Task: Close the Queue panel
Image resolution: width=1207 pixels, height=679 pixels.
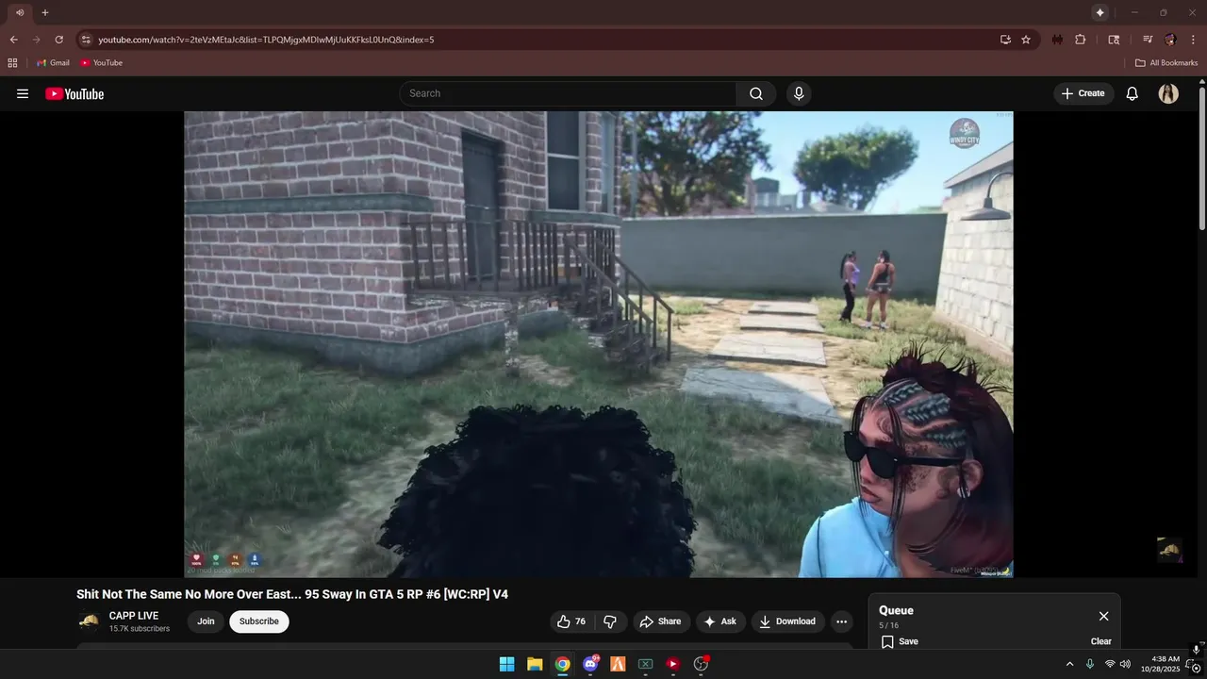Action: (x=1103, y=616)
